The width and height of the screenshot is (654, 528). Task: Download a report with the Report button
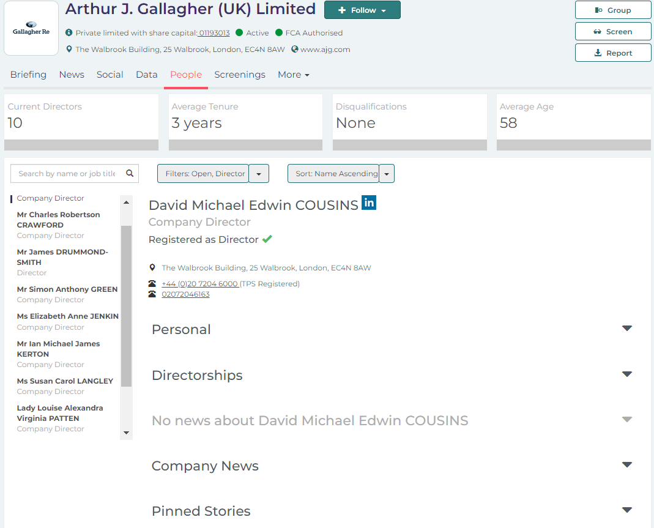pos(613,53)
